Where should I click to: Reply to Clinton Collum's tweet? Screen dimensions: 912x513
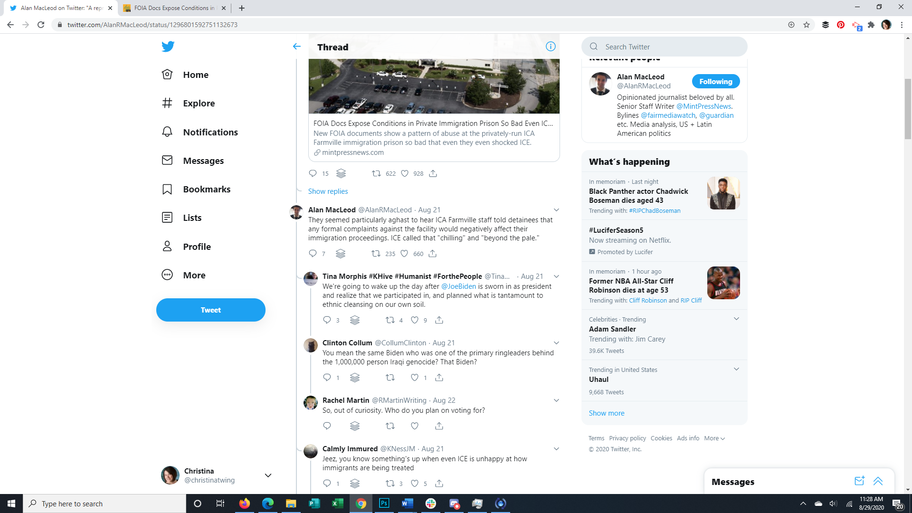tap(327, 378)
